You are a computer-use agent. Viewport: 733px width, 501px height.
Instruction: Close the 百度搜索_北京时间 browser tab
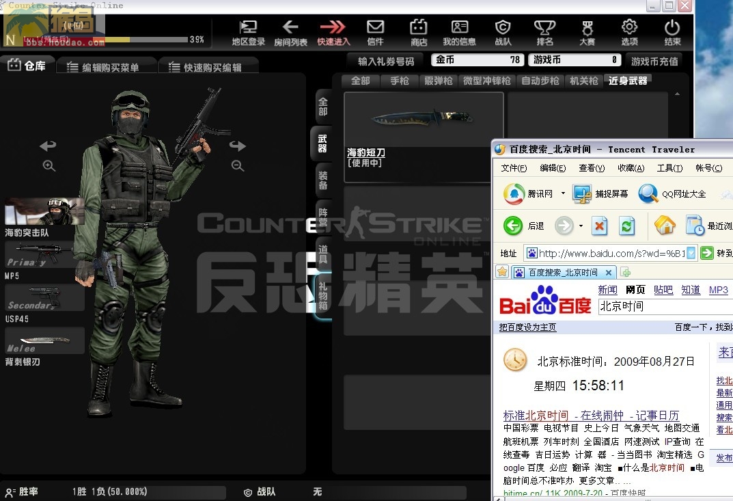[608, 272]
